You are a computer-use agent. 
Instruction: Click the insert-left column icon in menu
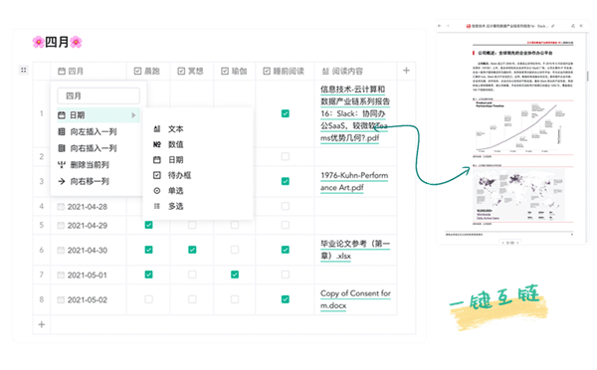click(x=62, y=131)
